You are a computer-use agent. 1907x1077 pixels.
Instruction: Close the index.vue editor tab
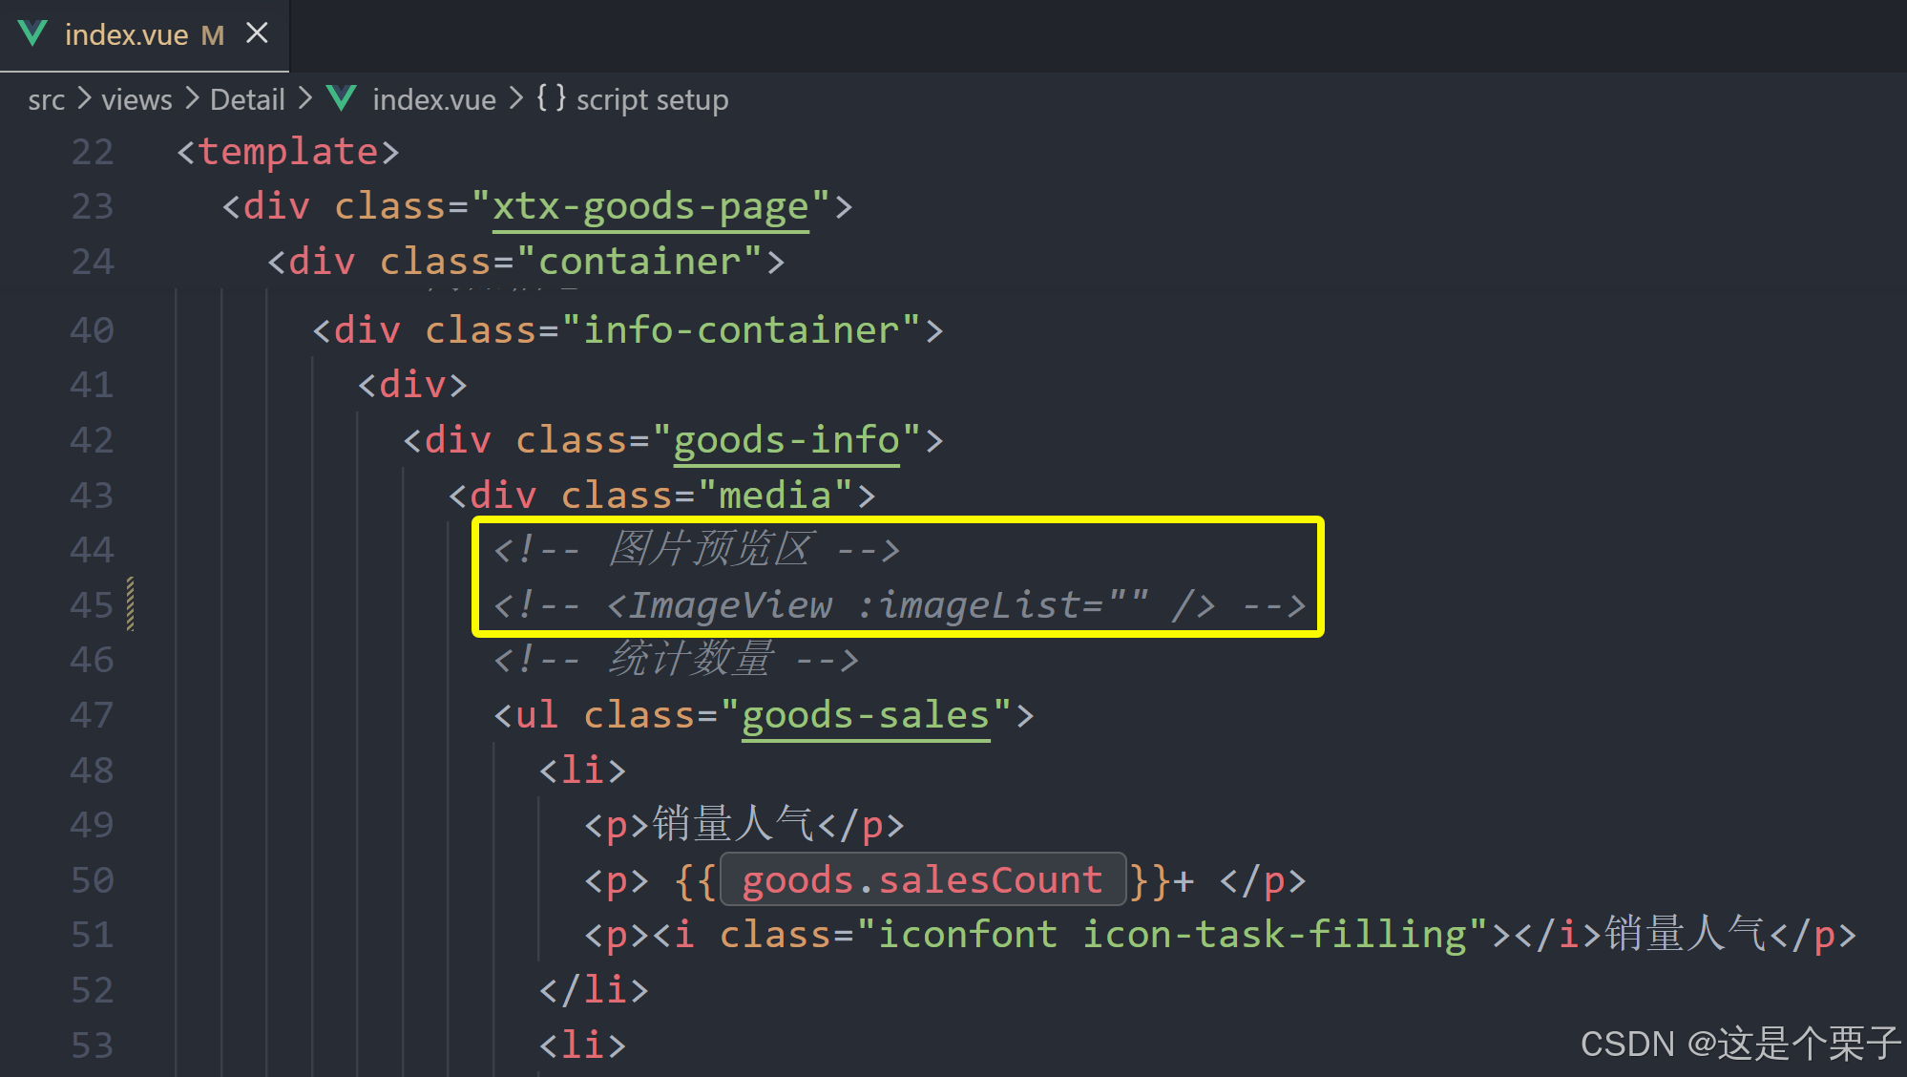tap(257, 34)
